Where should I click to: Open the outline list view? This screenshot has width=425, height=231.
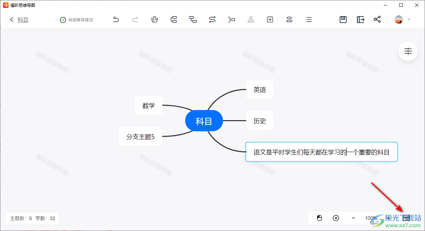pos(308,20)
